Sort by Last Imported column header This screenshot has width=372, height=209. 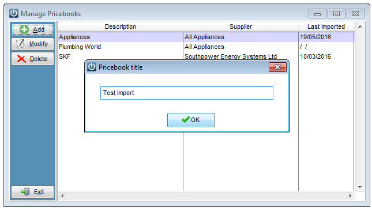[326, 26]
